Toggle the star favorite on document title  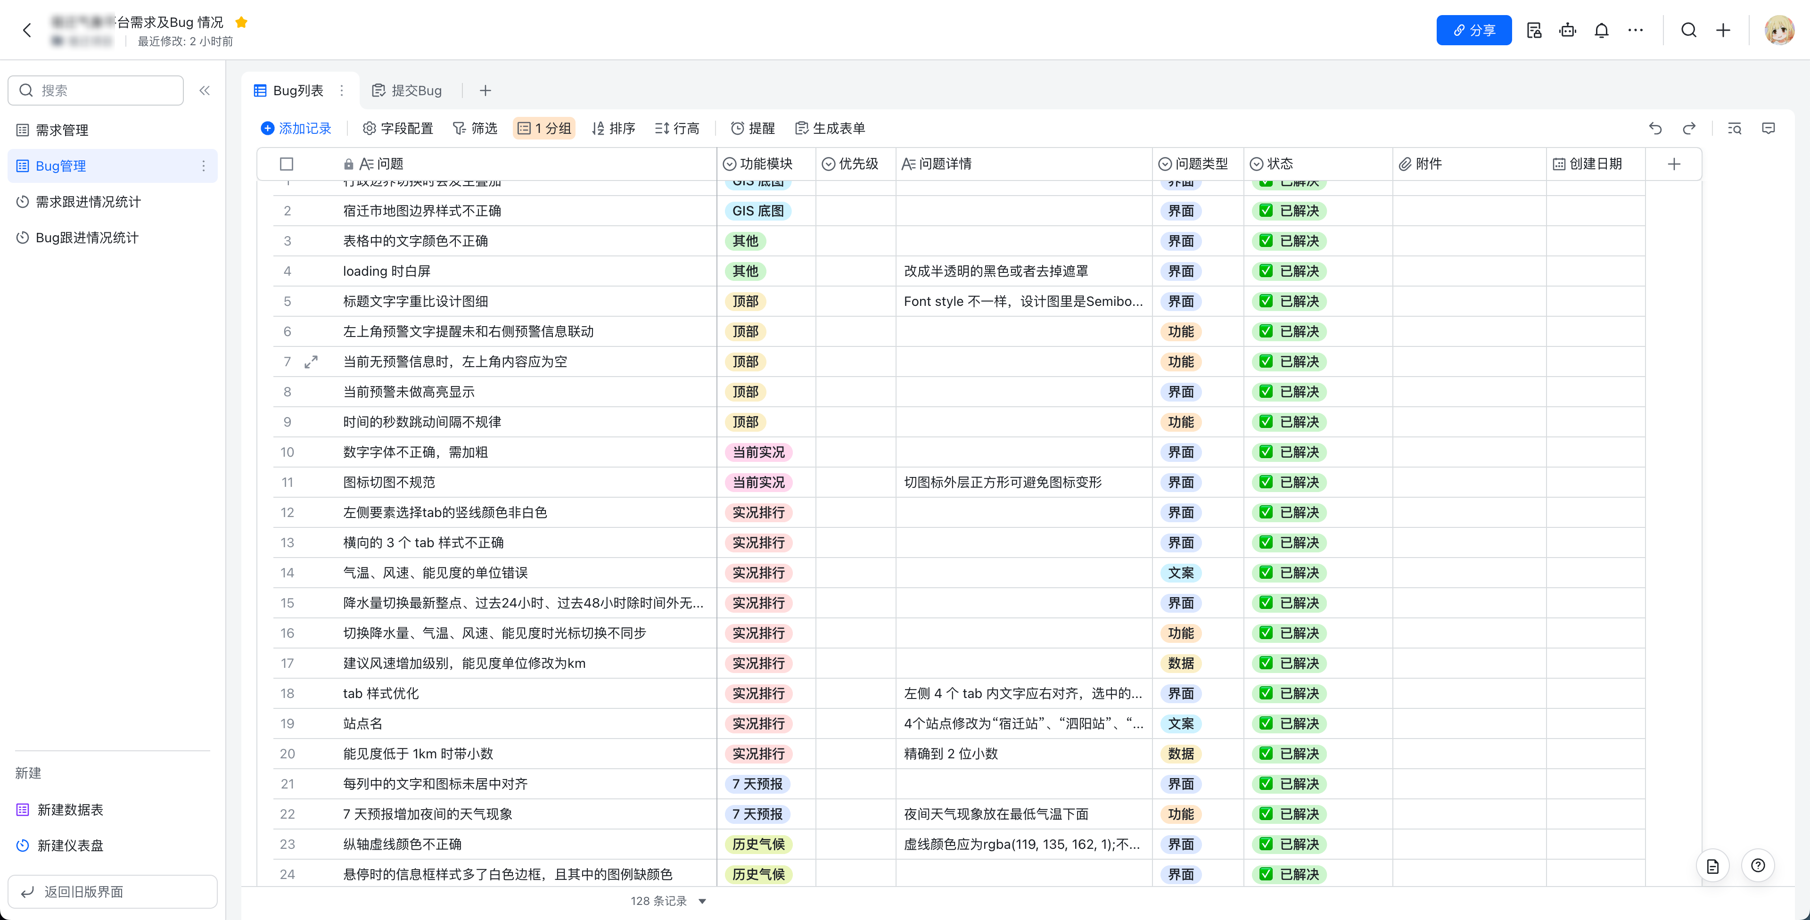241,22
